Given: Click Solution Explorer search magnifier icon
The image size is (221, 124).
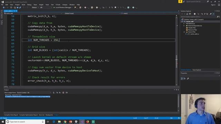Looking at the screenshot, I should (218, 17).
